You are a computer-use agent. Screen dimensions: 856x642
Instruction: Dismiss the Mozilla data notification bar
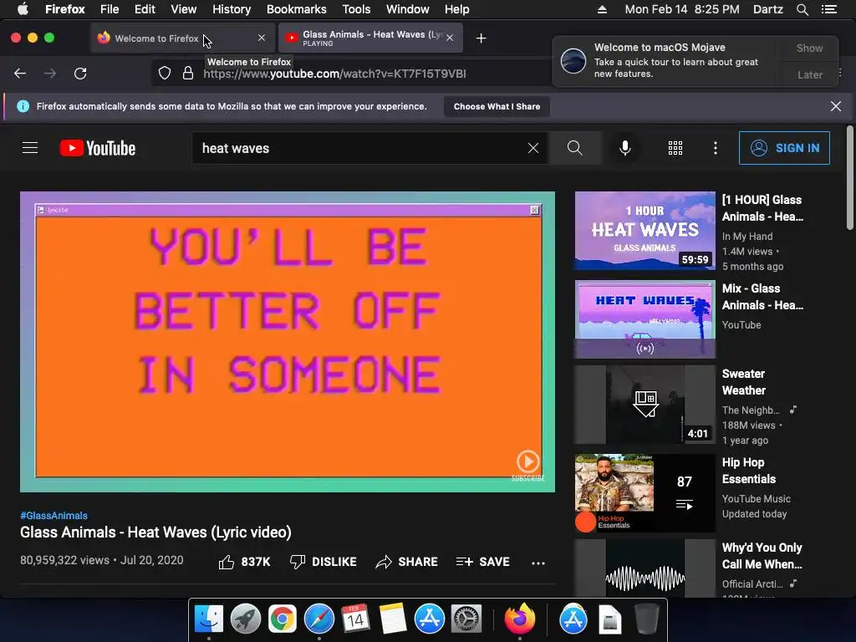tap(836, 106)
